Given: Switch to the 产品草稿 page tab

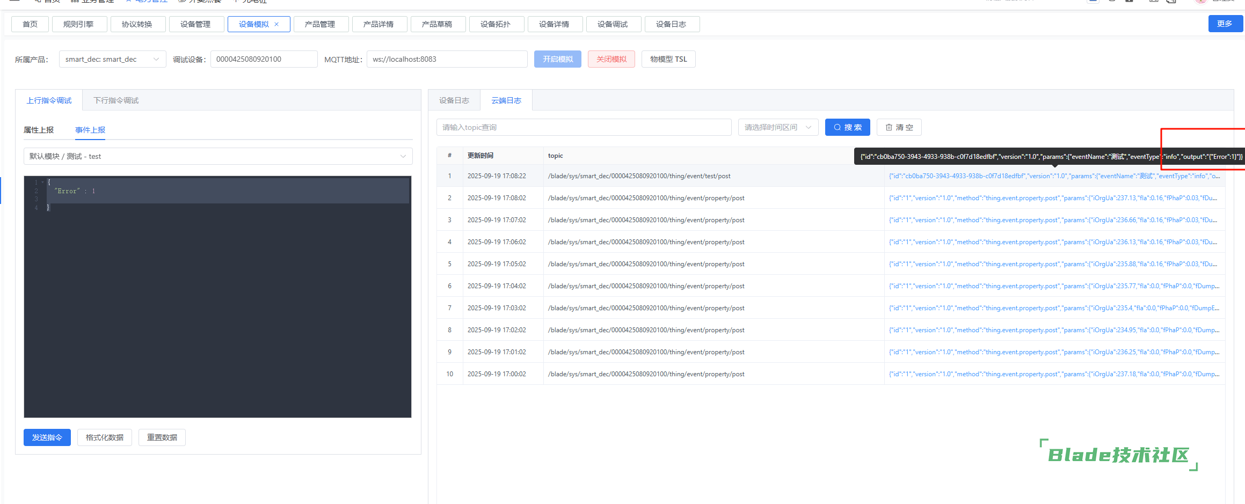Looking at the screenshot, I should 437,24.
